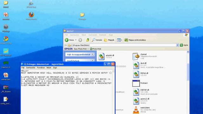Select the devil.dll file
The width and height of the screenshot is (203, 114).
tap(149, 65)
